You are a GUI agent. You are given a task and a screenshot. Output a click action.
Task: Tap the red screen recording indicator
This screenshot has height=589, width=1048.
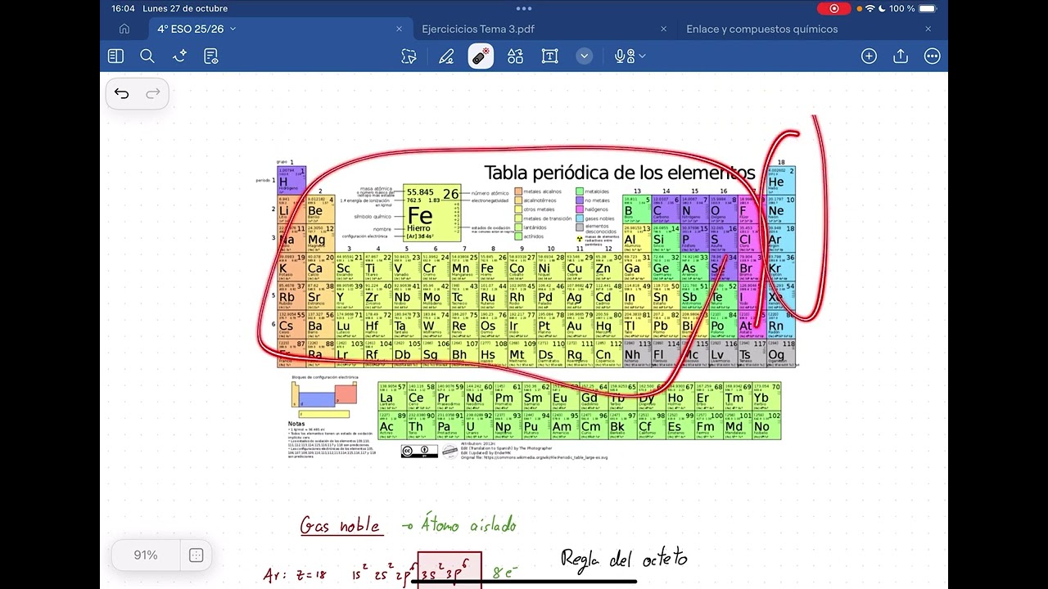[834, 8]
